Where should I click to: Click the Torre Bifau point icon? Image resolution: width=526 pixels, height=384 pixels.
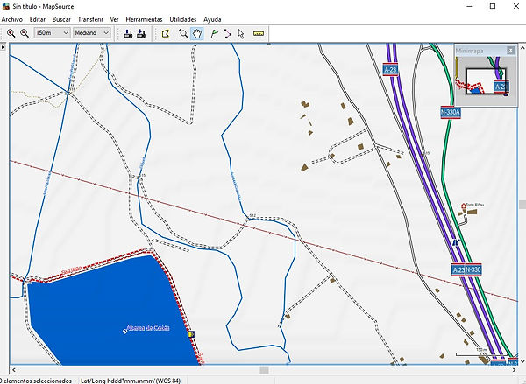pyautogui.click(x=464, y=206)
